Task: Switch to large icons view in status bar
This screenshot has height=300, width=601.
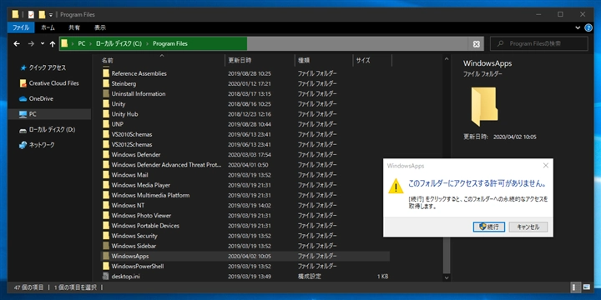Action: (x=587, y=287)
